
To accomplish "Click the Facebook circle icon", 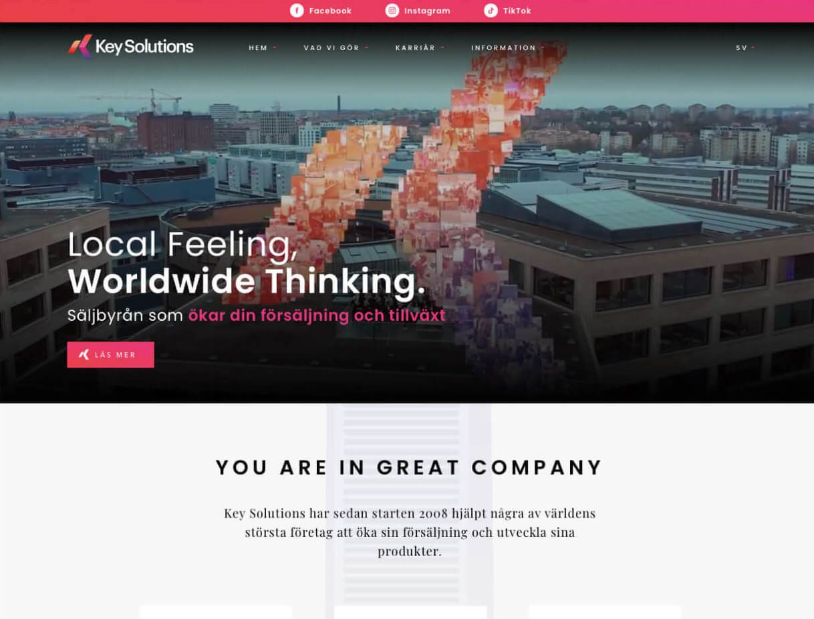I will tap(297, 11).
